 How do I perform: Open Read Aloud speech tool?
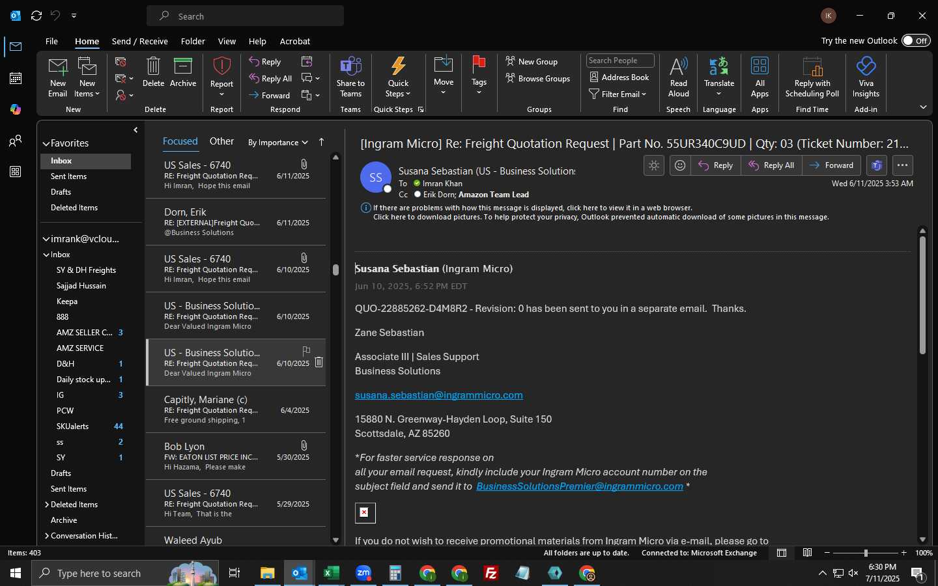[x=678, y=77]
